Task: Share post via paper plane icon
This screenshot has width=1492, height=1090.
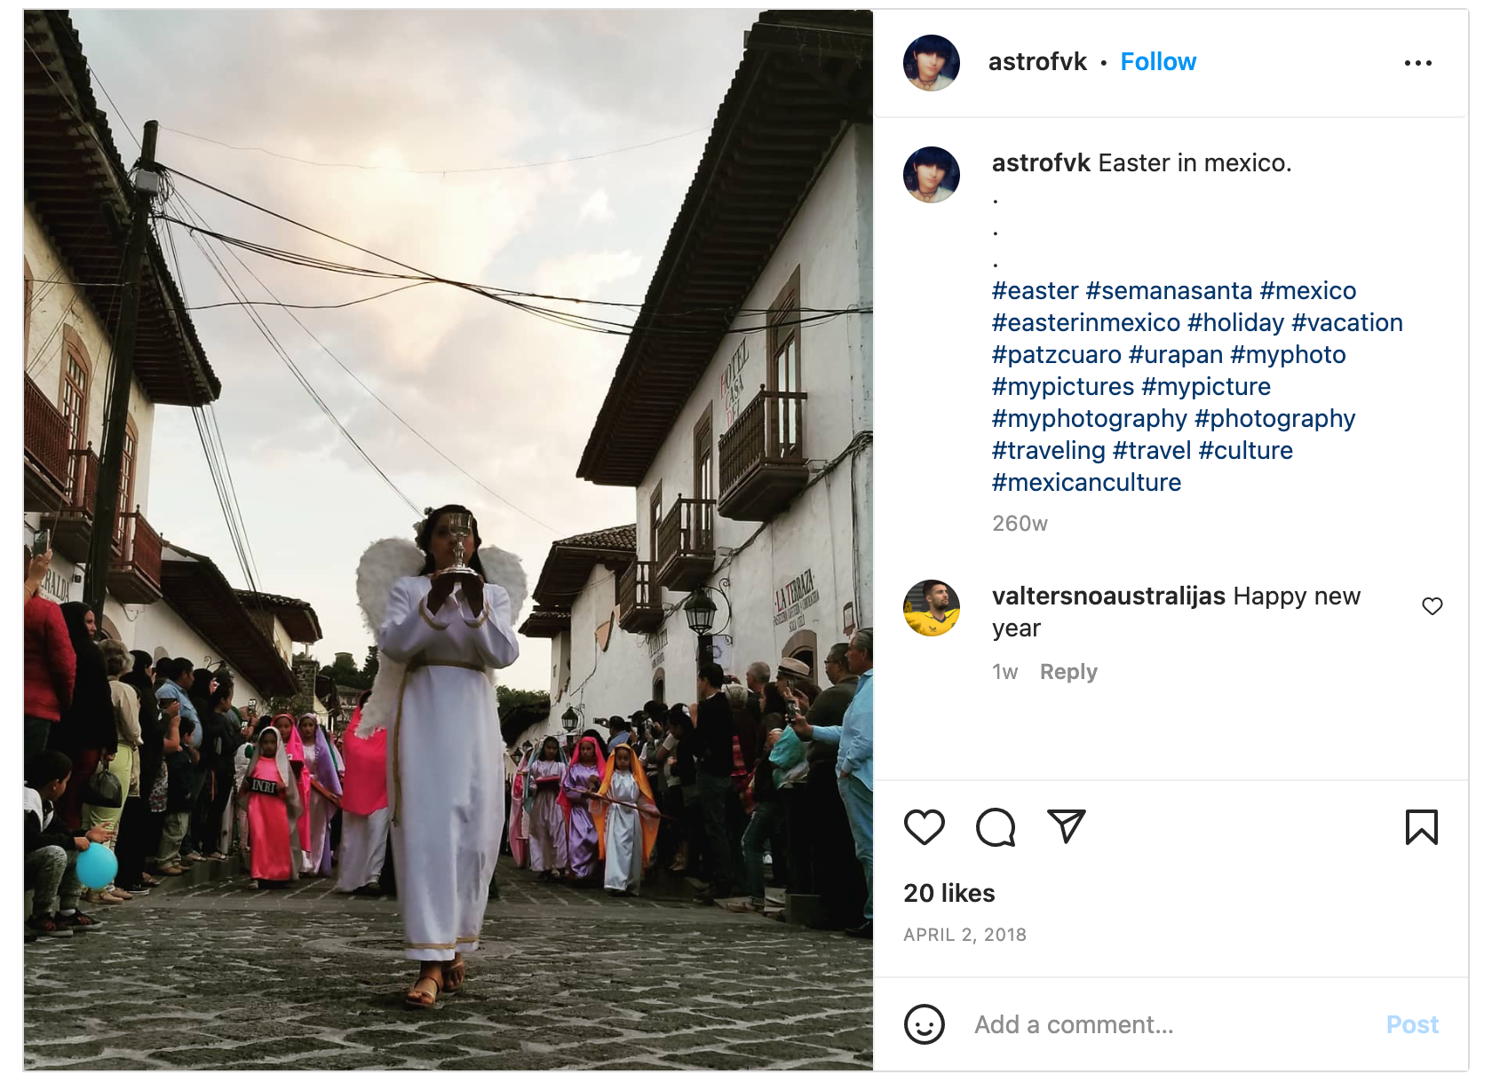Action: [1066, 826]
